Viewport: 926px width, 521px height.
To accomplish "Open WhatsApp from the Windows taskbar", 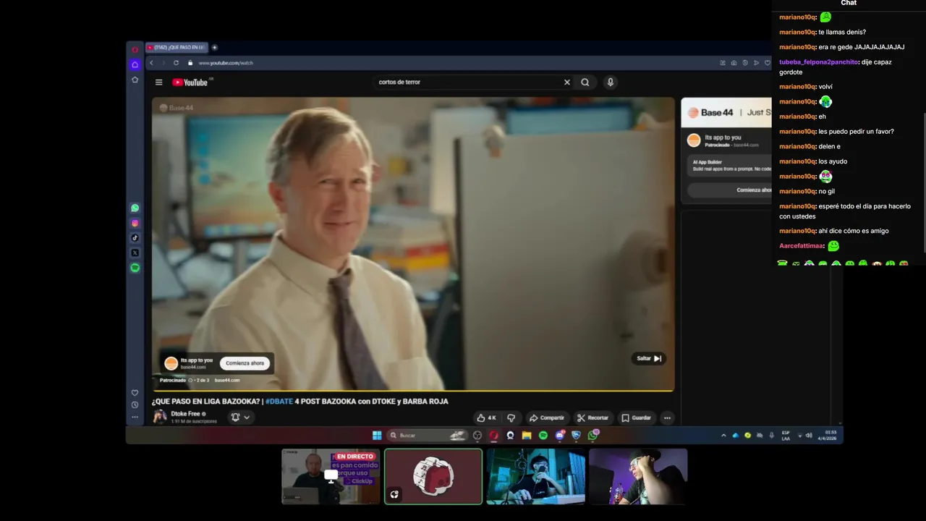I will click(x=593, y=436).
